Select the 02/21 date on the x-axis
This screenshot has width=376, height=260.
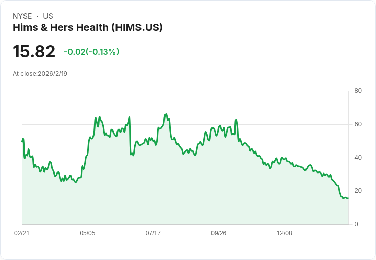click(22, 233)
